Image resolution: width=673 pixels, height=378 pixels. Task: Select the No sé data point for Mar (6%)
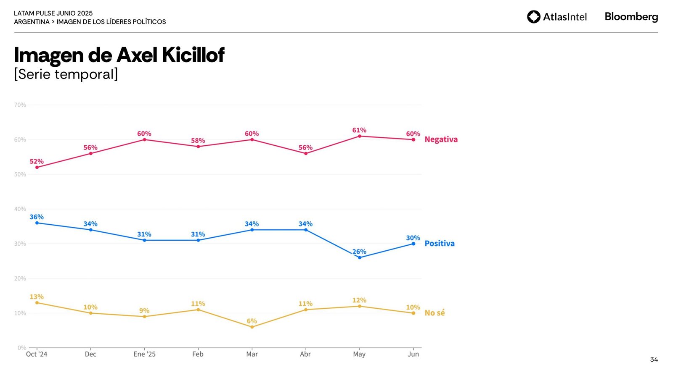tap(252, 327)
